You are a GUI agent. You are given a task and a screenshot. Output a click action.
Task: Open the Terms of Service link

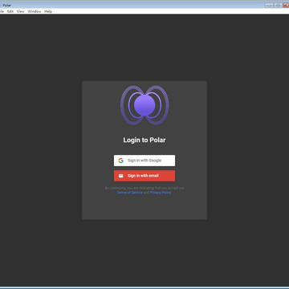point(130,193)
